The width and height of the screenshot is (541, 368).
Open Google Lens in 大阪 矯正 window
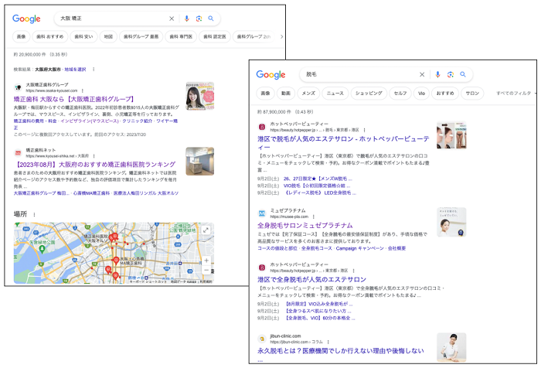pos(199,19)
